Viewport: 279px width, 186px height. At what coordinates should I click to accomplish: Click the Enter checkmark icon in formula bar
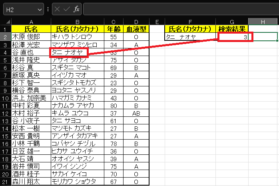click(67, 9)
